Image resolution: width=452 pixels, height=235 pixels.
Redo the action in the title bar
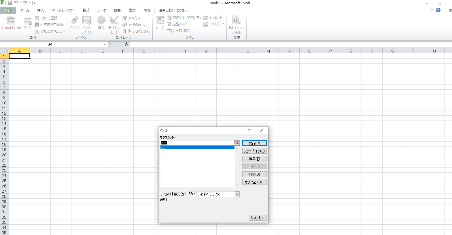[x=25, y=3]
